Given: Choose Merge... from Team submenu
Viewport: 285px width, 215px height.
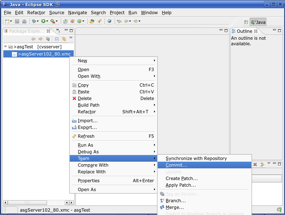Looking at the screenshot, I should click(204, 207).
